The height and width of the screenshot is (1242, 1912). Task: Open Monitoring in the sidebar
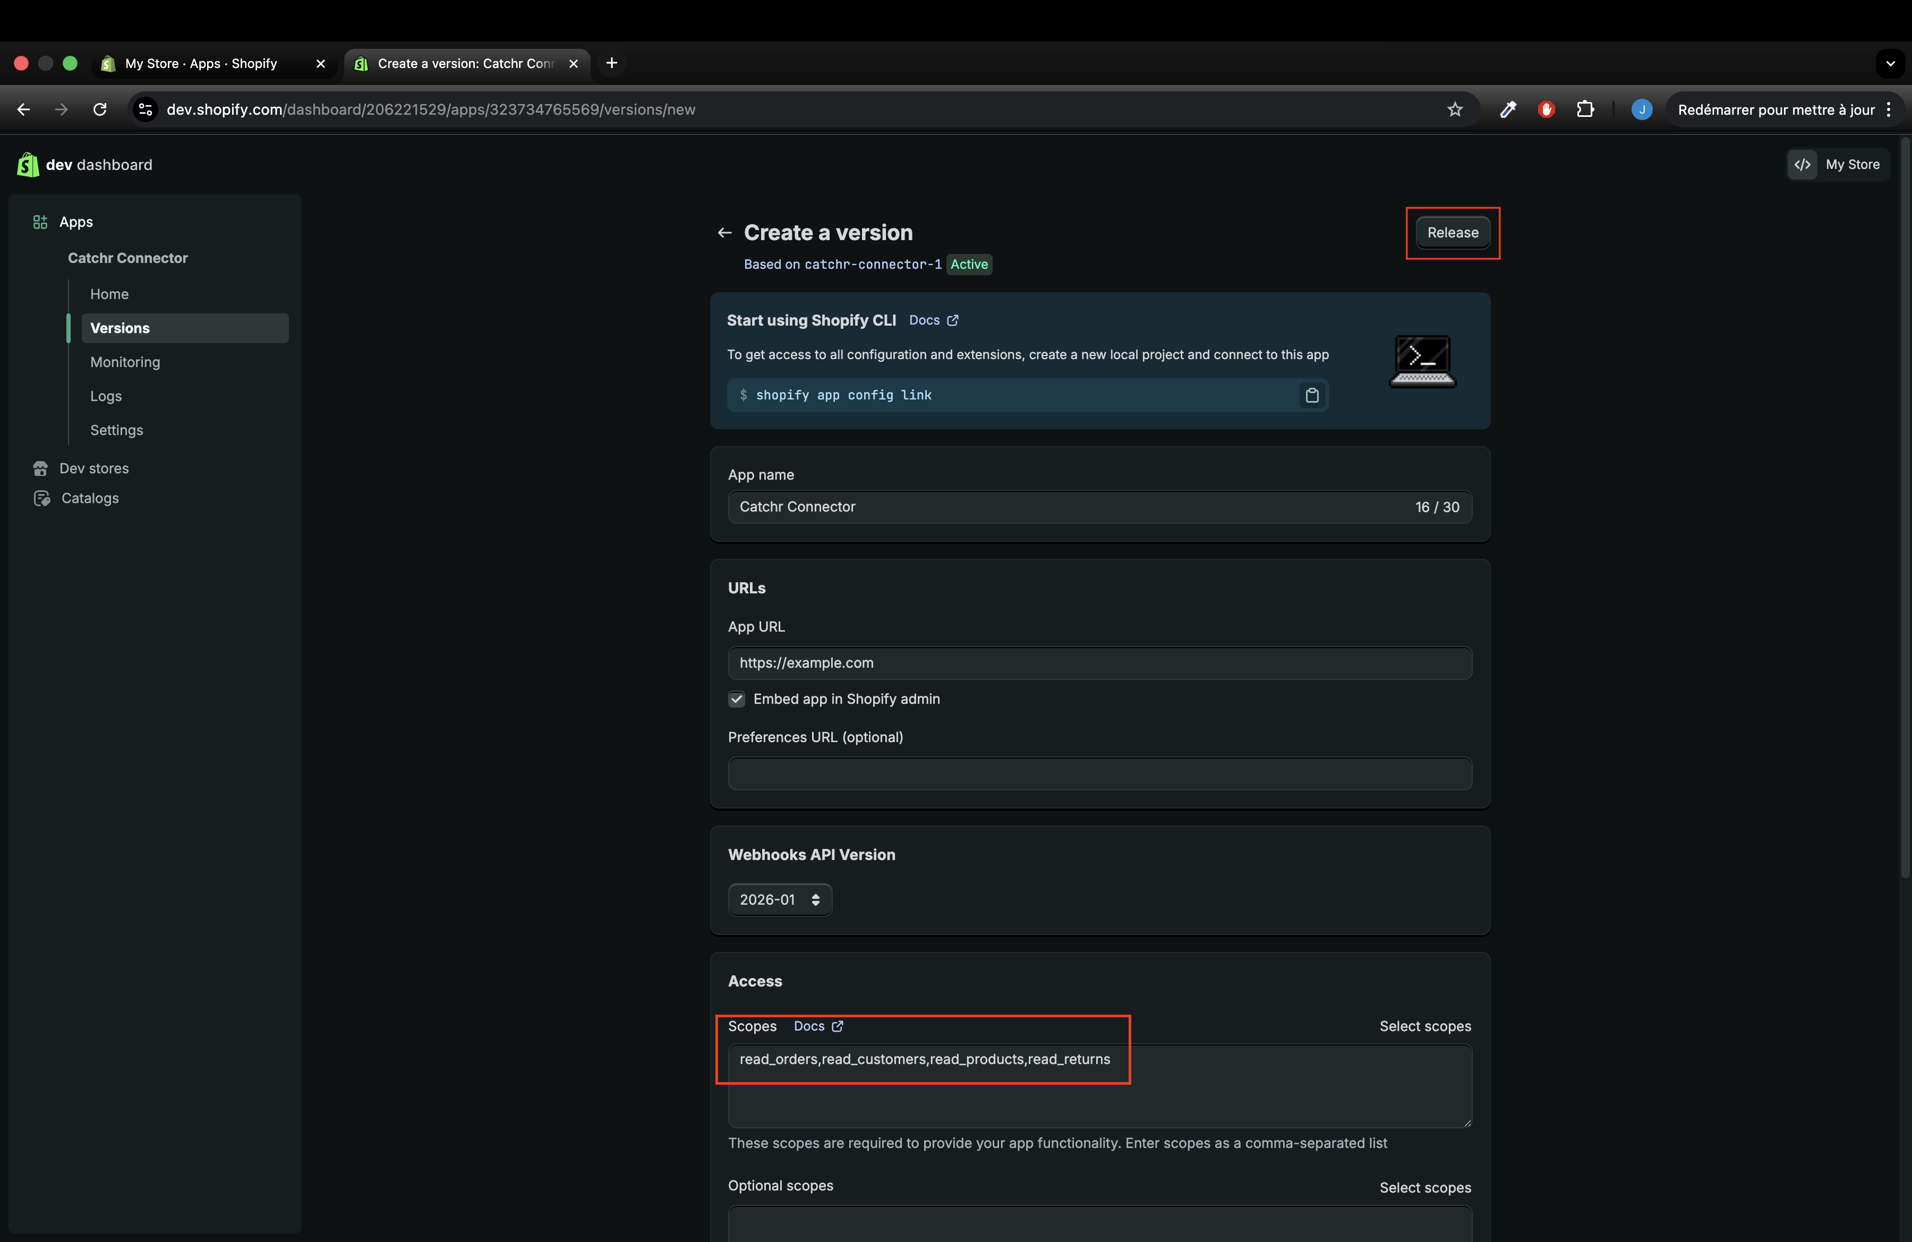pos(125,362)
